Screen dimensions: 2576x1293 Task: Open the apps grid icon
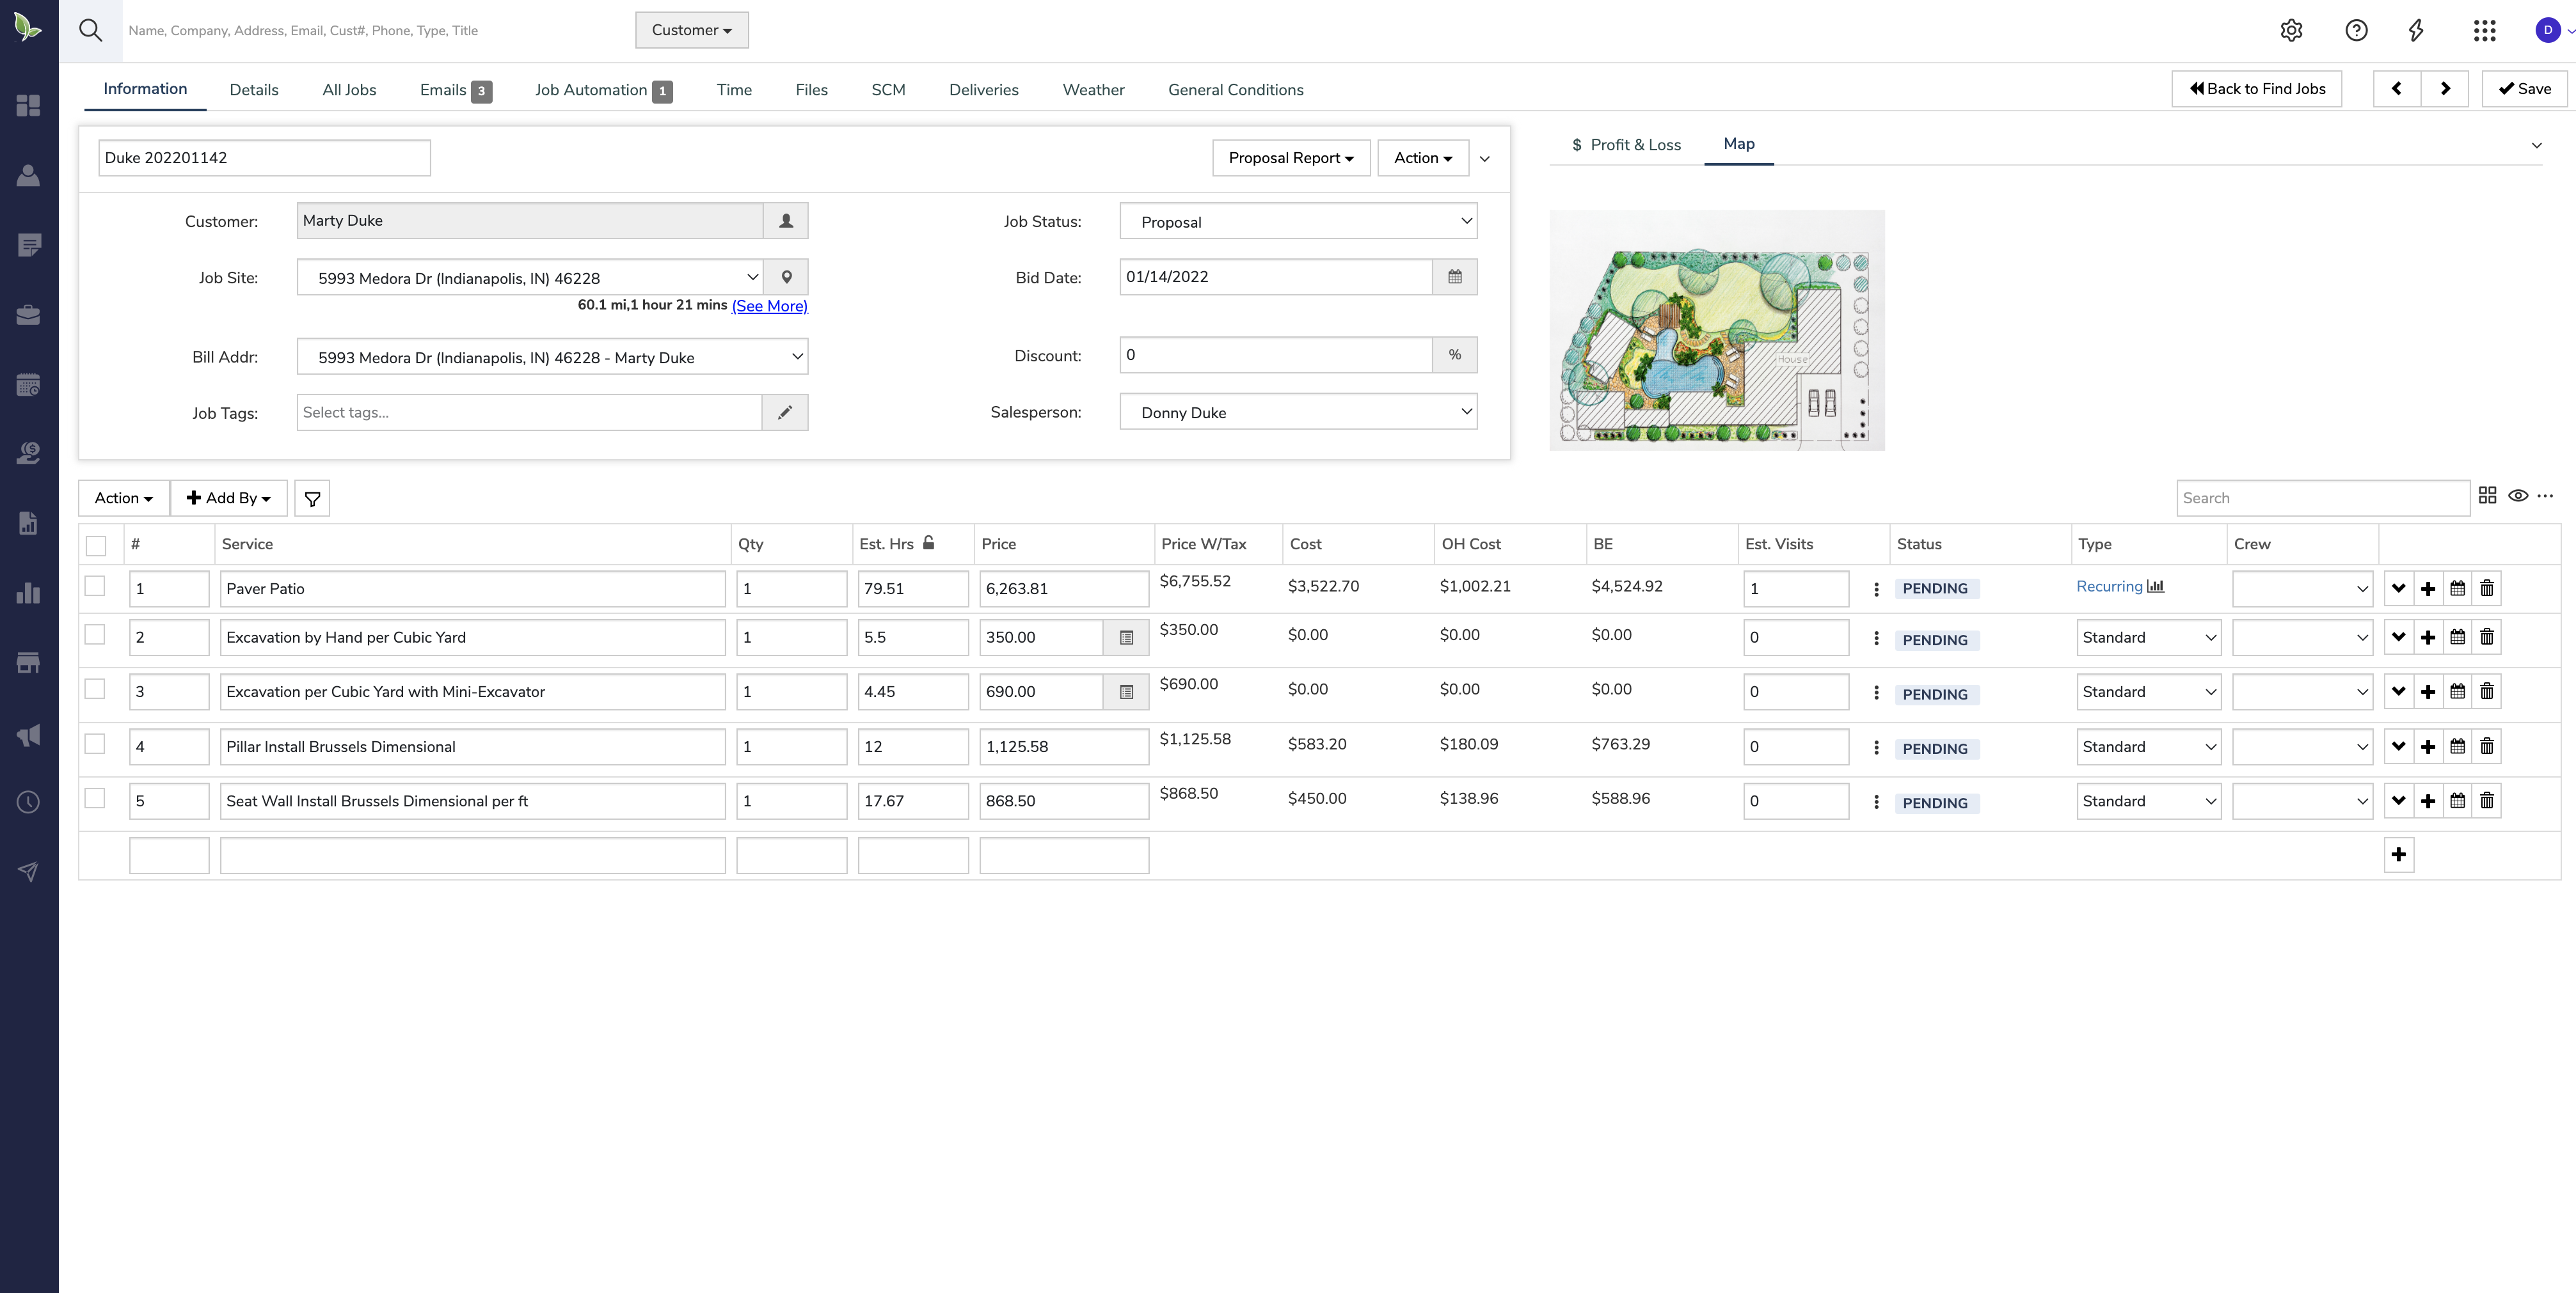click(x=2484, y=30)
